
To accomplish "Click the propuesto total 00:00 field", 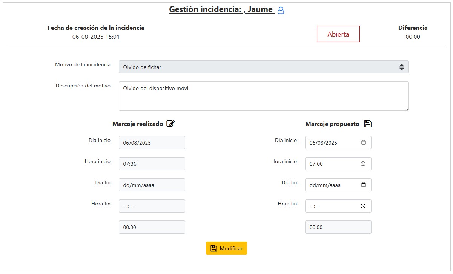I will tap(338, 227).
